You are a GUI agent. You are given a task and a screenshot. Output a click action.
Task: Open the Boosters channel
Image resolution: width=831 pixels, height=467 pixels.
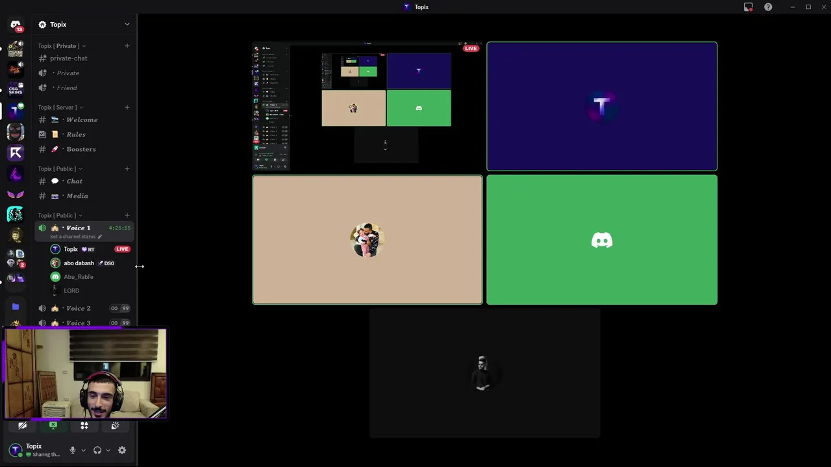point(84,149)
